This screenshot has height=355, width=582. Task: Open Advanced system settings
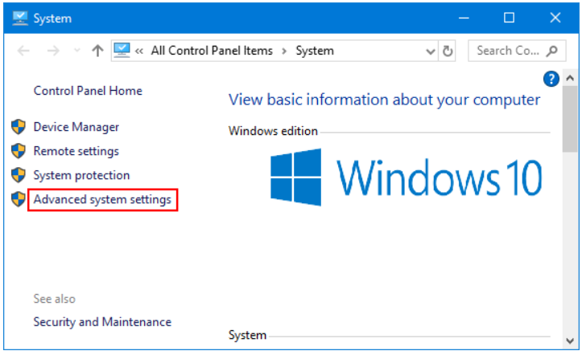(x=102, y=199)
